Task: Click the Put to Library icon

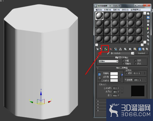Action: pyautogui.click(x=125, y=49)
